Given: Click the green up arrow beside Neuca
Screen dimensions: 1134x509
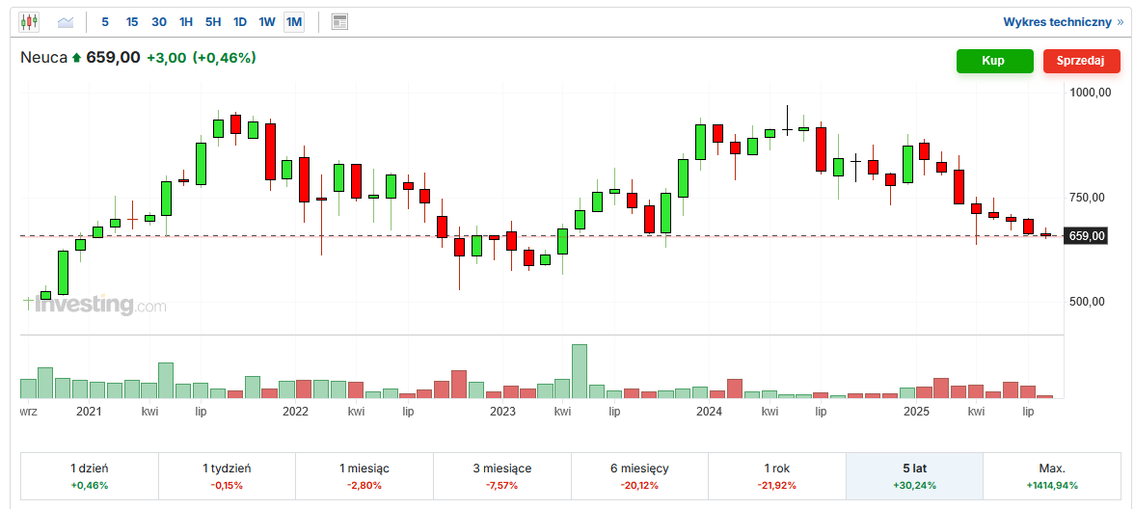Looking at the screenshot, I should pyautogui.click(x=77, y=58).
